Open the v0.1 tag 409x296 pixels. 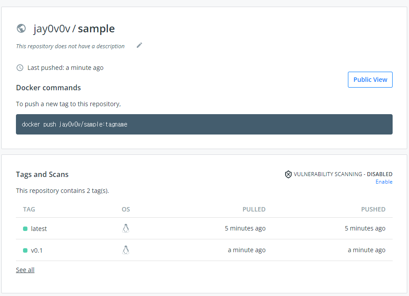[x=36, y=250]
